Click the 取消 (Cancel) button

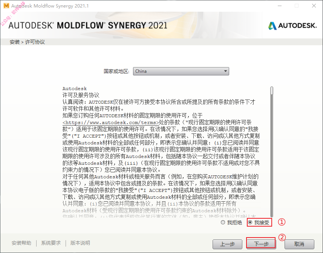[299, 244]
